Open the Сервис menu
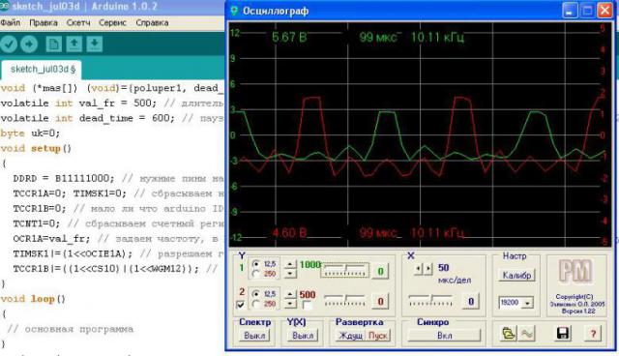Screen dimensions: 619x356 click(x=112, y=22)
